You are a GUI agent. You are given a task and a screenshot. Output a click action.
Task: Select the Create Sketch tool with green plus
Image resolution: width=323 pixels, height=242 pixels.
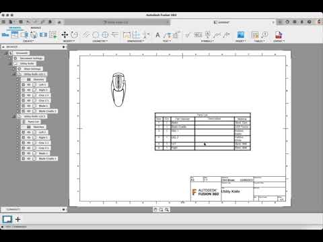pos(52,35)
